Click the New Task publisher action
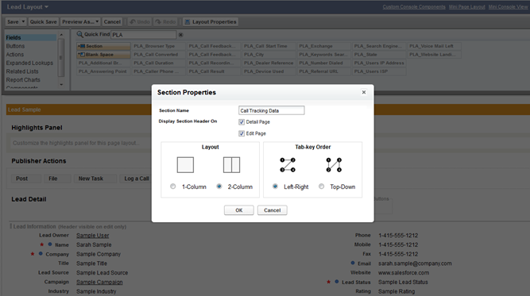 click(95, 179)
